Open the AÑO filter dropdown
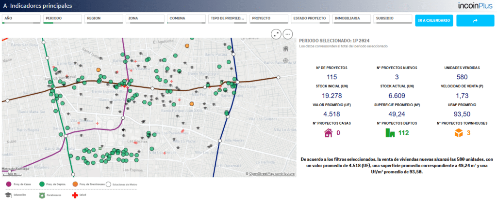This screenshot has width=497, height=199. coord(21,19)
